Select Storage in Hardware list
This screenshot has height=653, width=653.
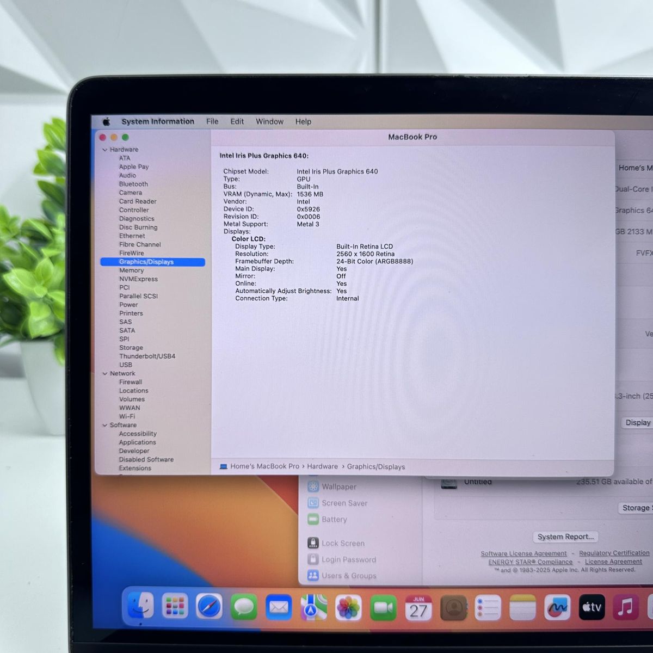pos(131,348)
